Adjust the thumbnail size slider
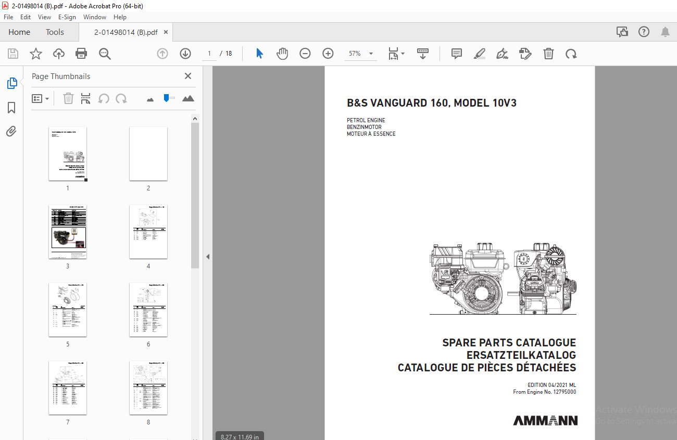The image size is (677, 440). (167, 98)
